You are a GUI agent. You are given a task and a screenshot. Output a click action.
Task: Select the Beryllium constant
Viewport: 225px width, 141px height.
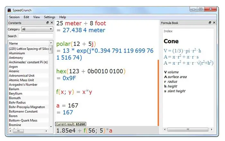[x=29, y=94]
